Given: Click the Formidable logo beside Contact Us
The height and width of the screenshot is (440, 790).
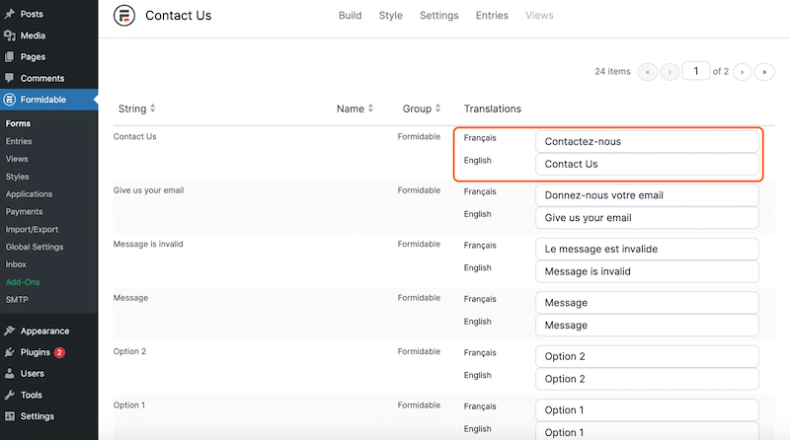Looking at the screenshot, I should 124,15.
